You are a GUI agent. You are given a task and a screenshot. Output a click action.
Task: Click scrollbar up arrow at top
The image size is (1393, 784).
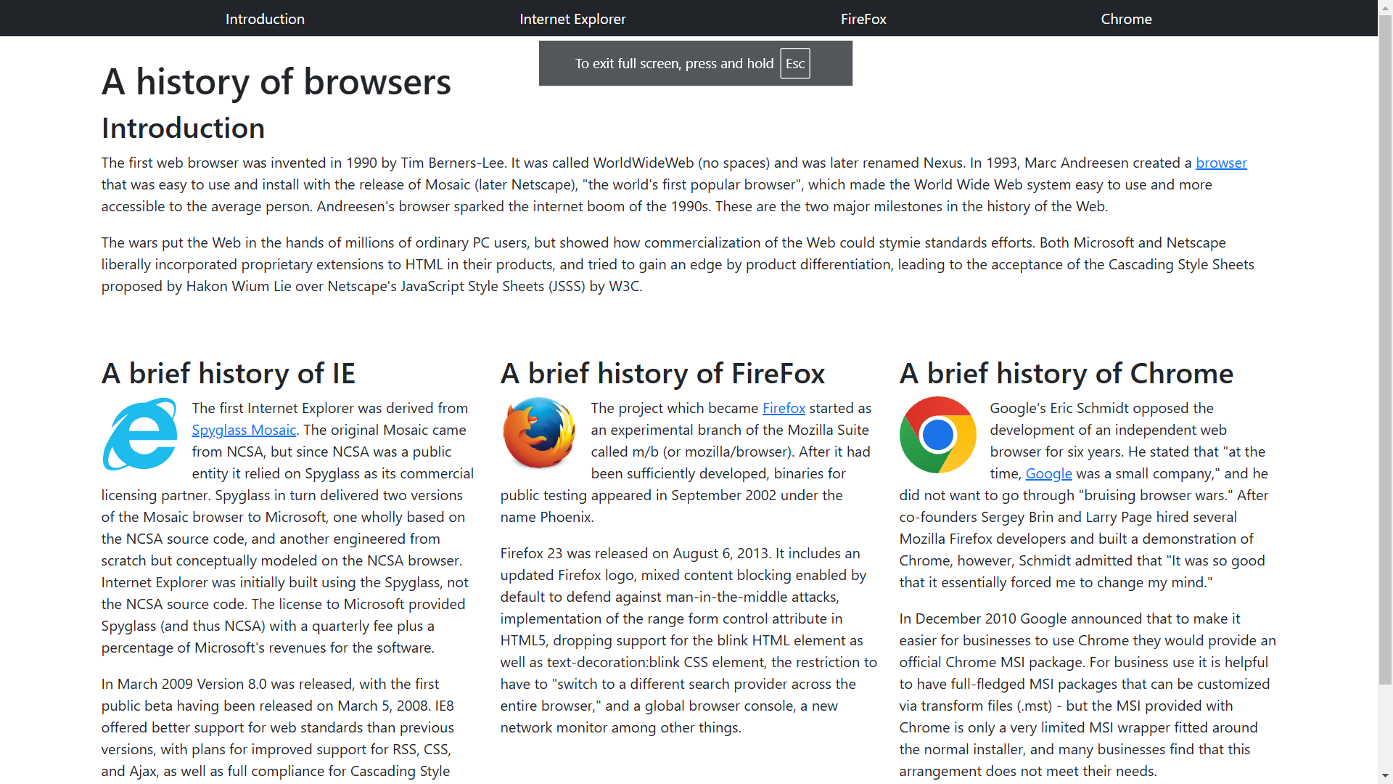(1385, 7)
